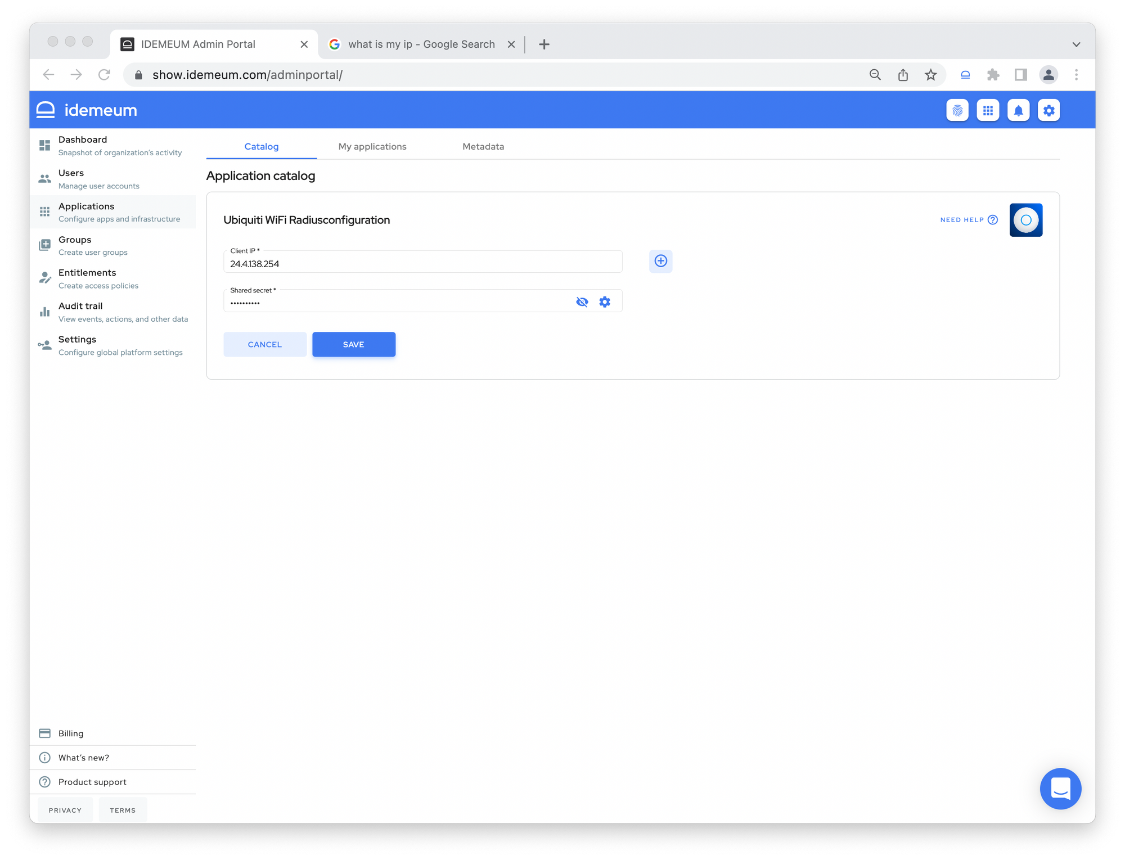
Task: Open the header settings gear icon
Action: click(1048, 110)
